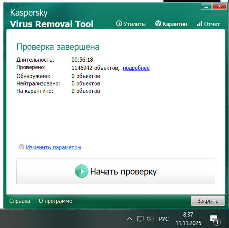The height and width of the screenshot is (228, 229).
Task: Open Изменить параметры settings link
Action: (53, 147)
